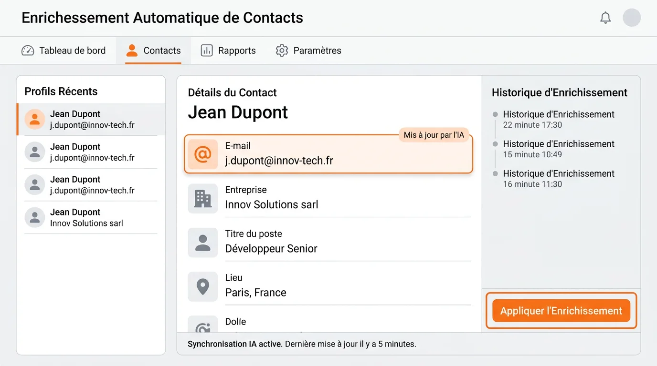Click the orange @ e-mail icon
The image size is (657, 366).
(202, 154)
